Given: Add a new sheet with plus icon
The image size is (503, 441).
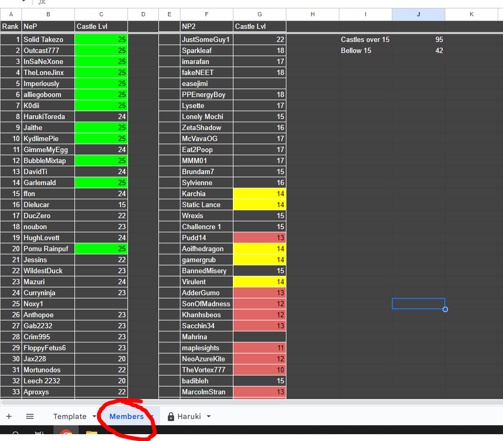Looking at the screenshot, I should pos(9,416).
